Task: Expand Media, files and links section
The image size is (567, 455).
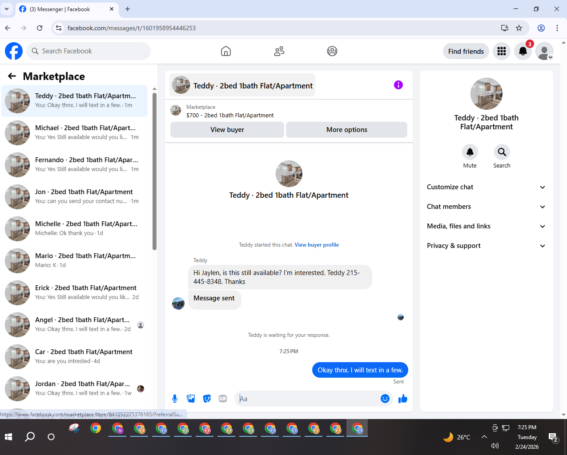Action: click(487, 226)
